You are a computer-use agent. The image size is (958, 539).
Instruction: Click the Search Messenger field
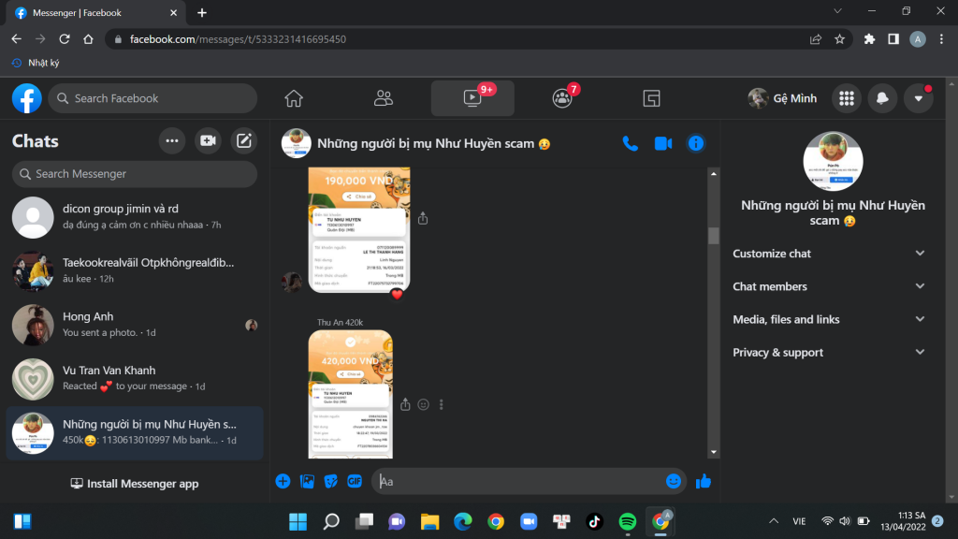[135, 174]
